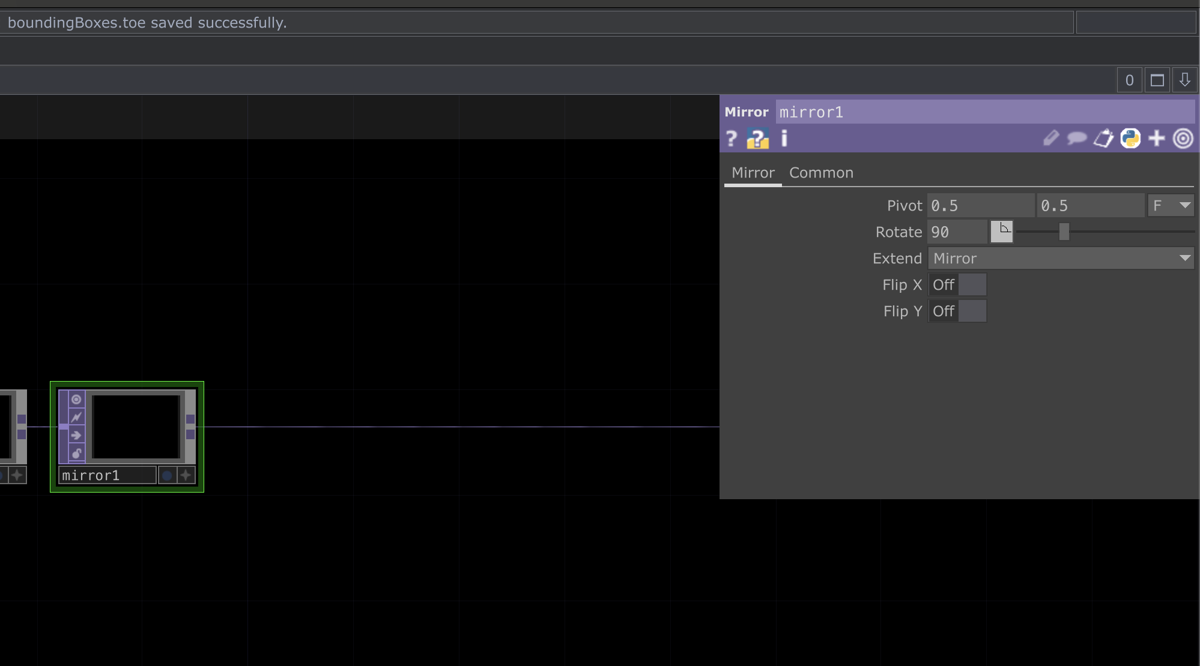The image size is (1200, 666).
Task: Open operator help question mark icon
Action: 731,139
